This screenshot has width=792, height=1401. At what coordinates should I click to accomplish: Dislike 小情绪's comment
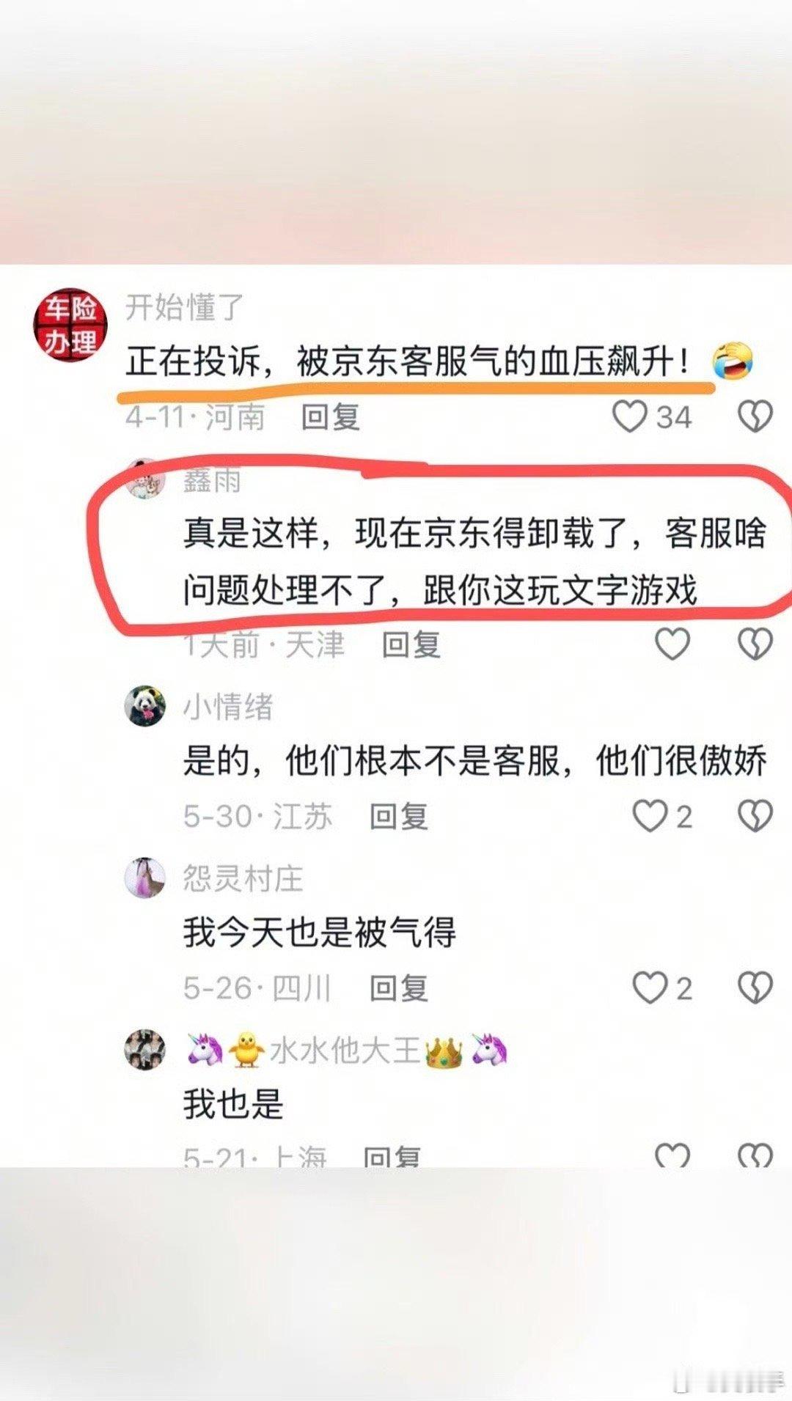coord(755,816)
